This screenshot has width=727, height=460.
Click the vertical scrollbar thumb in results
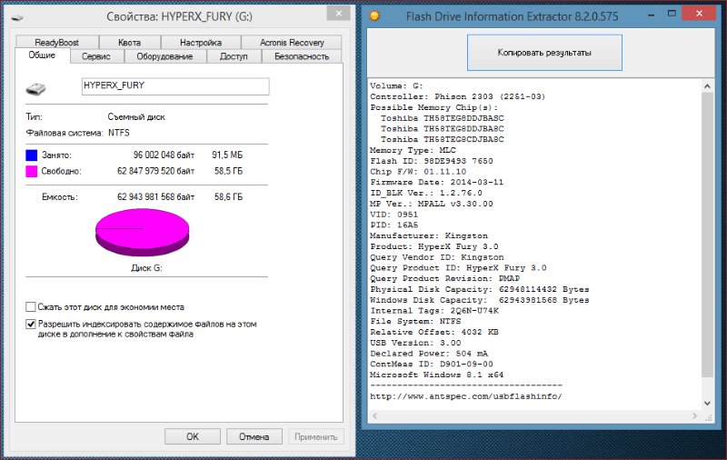click(707, 235)
